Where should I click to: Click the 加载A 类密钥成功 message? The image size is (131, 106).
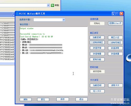pyautogui.click(x=29, y=39)
